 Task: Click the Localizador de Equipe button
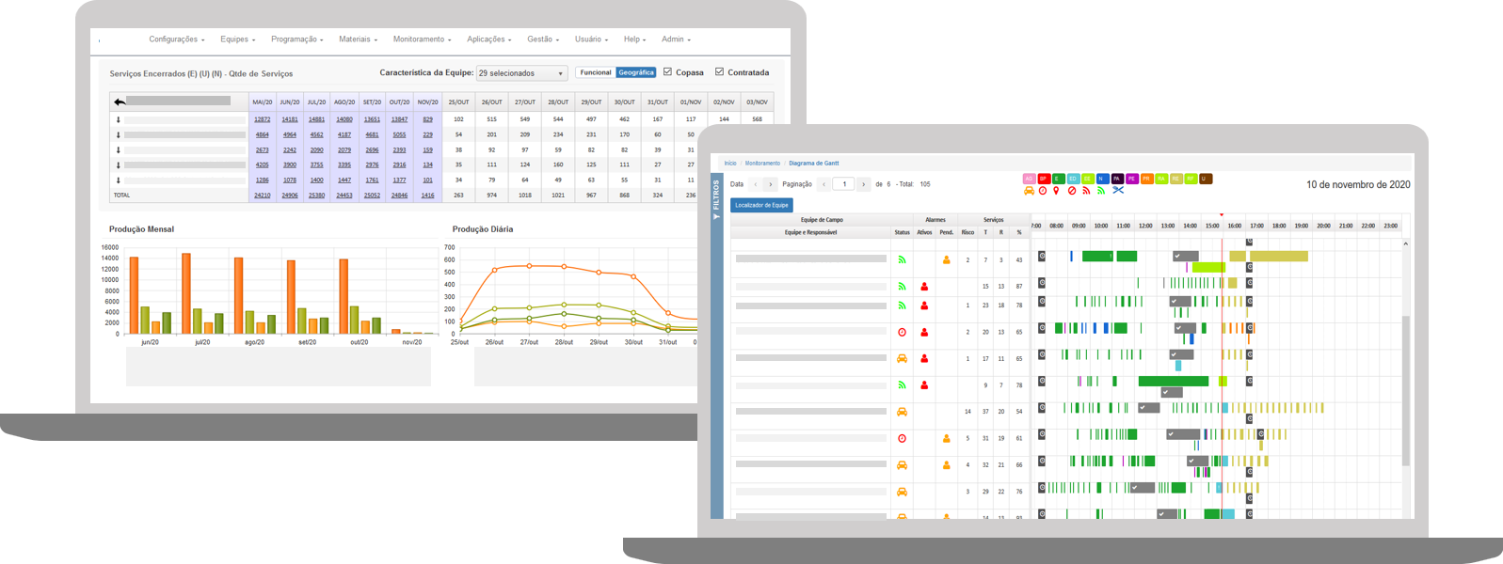(x=761, y=205)
